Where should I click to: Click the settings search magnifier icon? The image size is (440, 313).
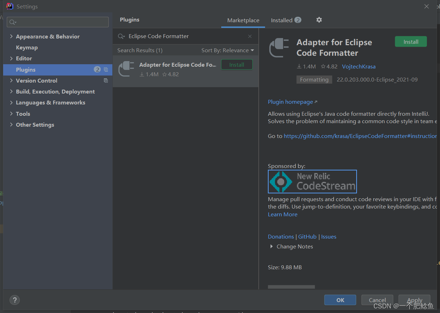[x=12, y=22]
